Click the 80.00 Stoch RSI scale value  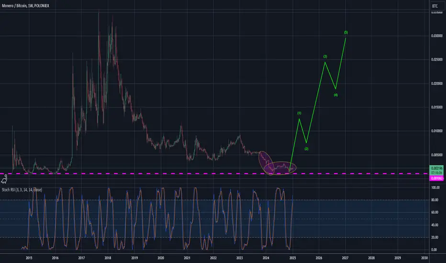tap(435, 200)
